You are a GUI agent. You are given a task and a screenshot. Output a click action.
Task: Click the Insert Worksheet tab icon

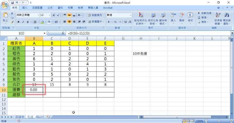pos(48,117)
